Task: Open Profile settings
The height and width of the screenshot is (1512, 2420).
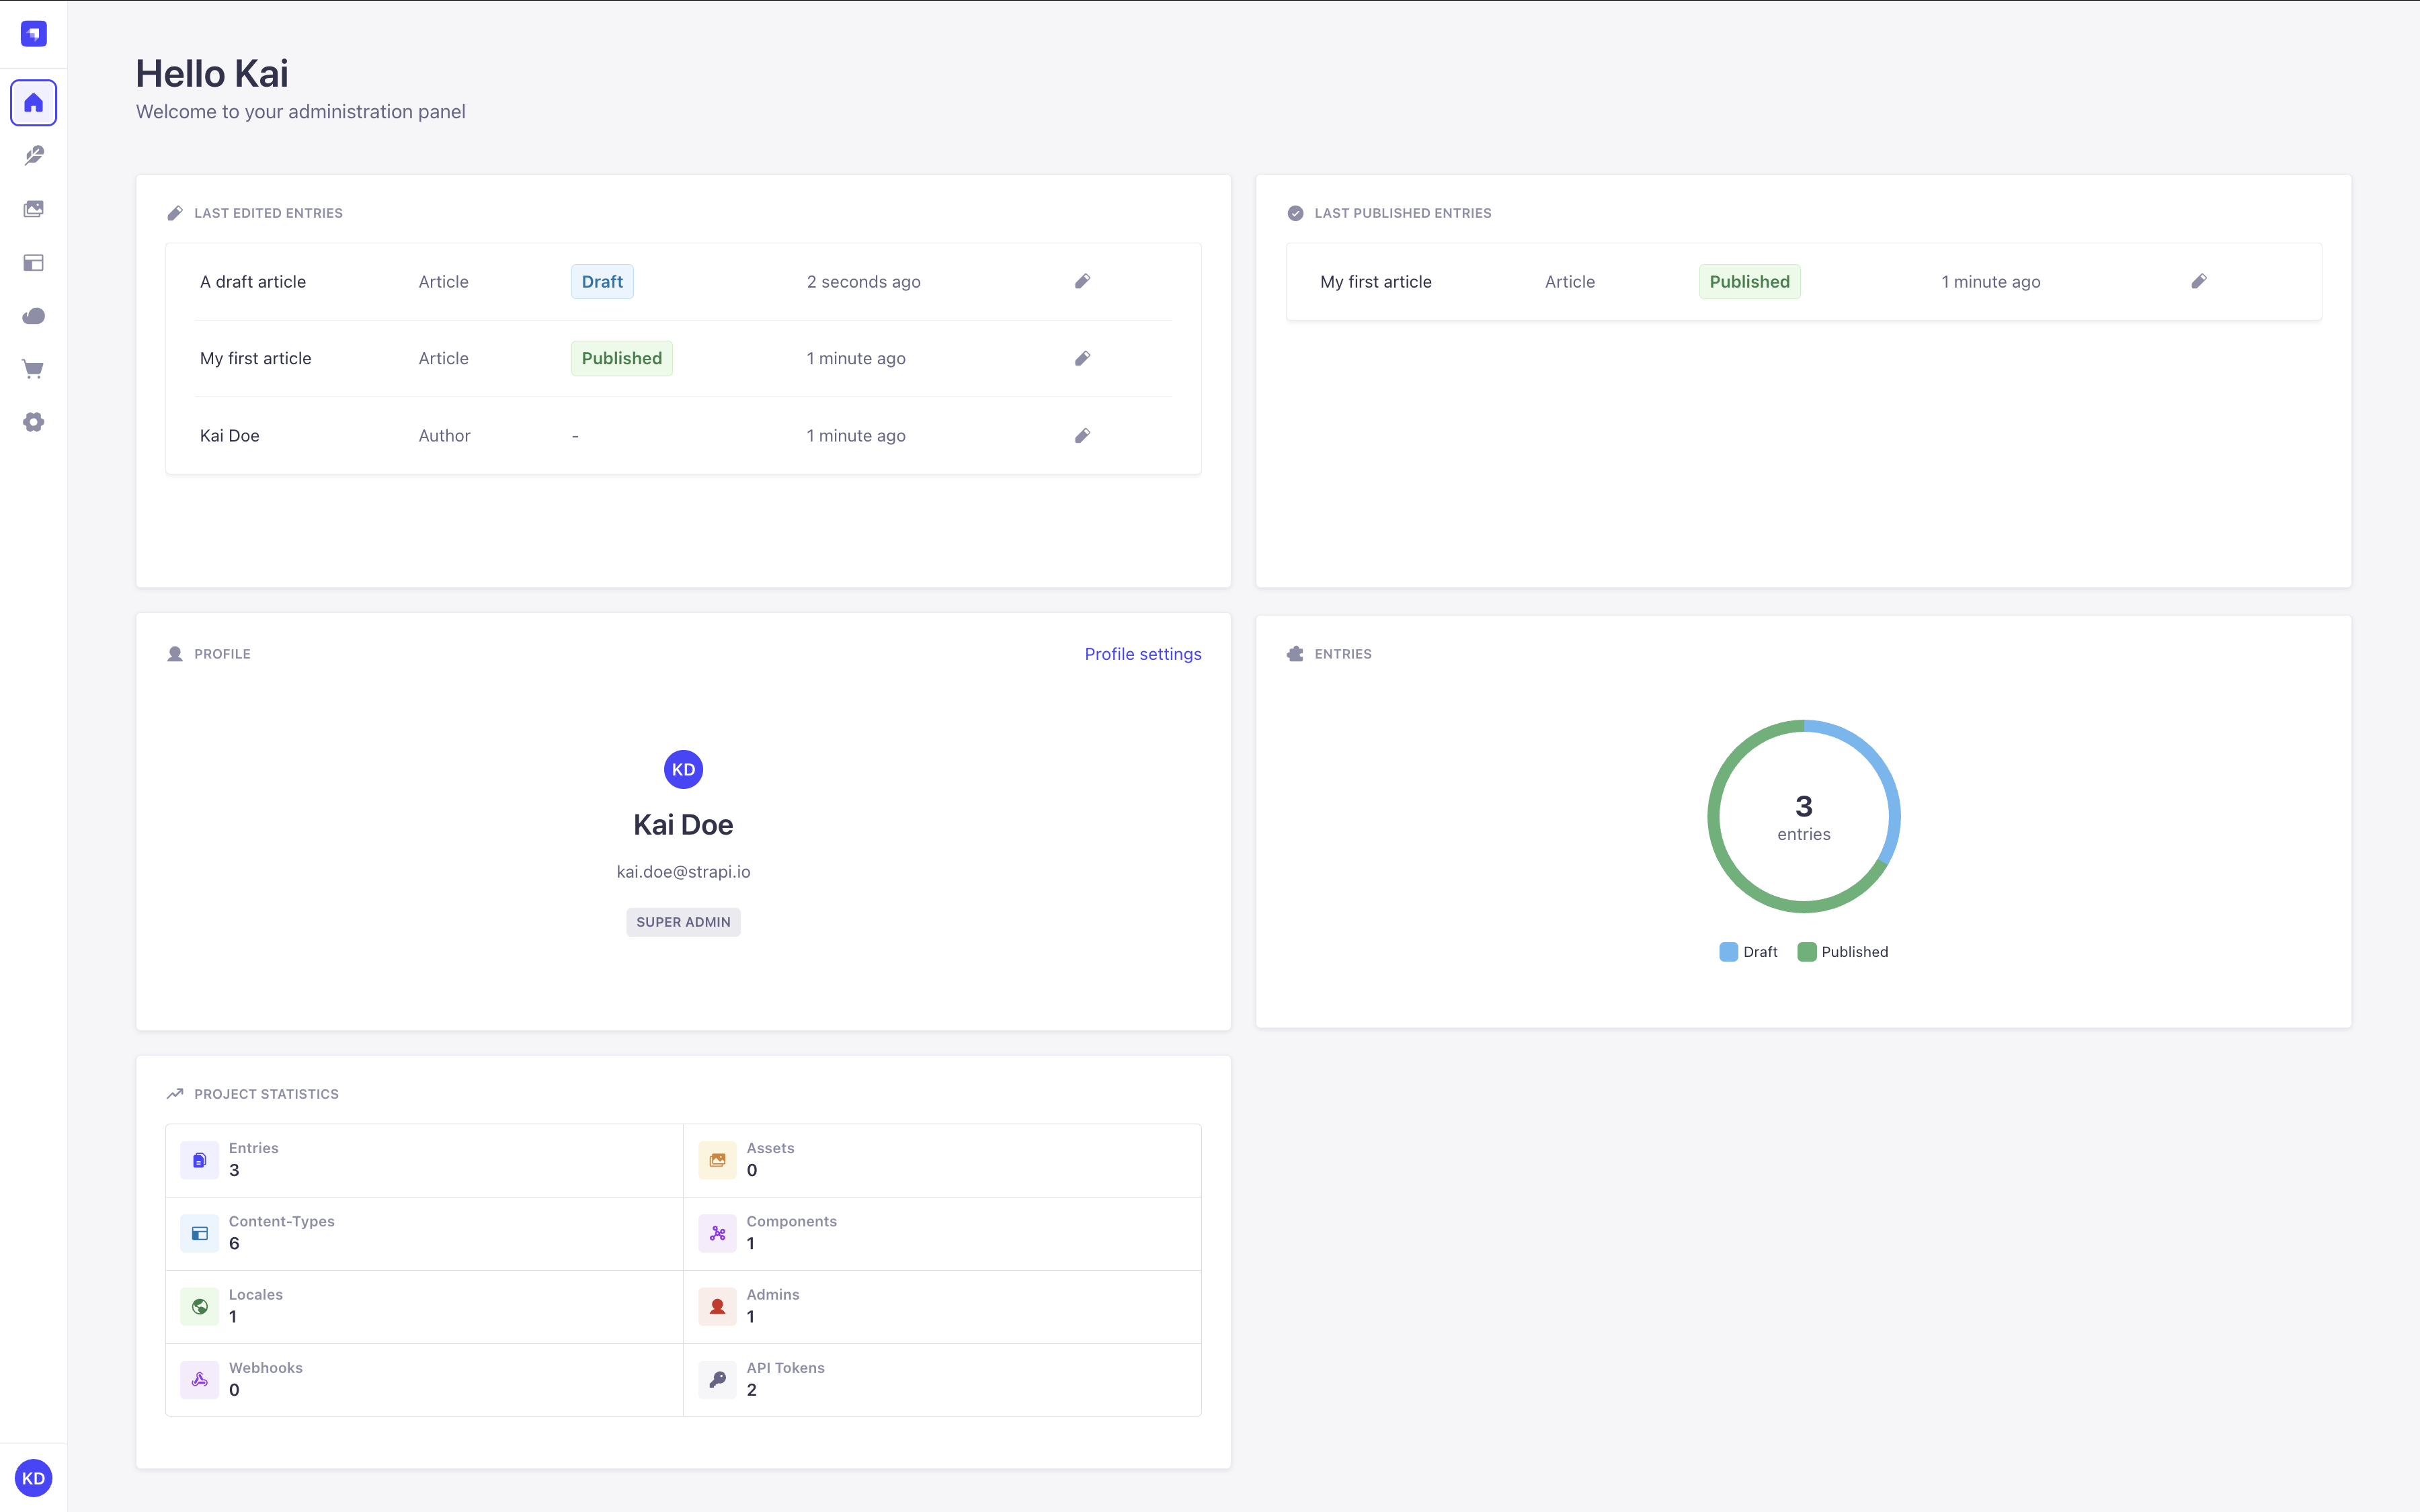Action: (x=1143, y=653)
